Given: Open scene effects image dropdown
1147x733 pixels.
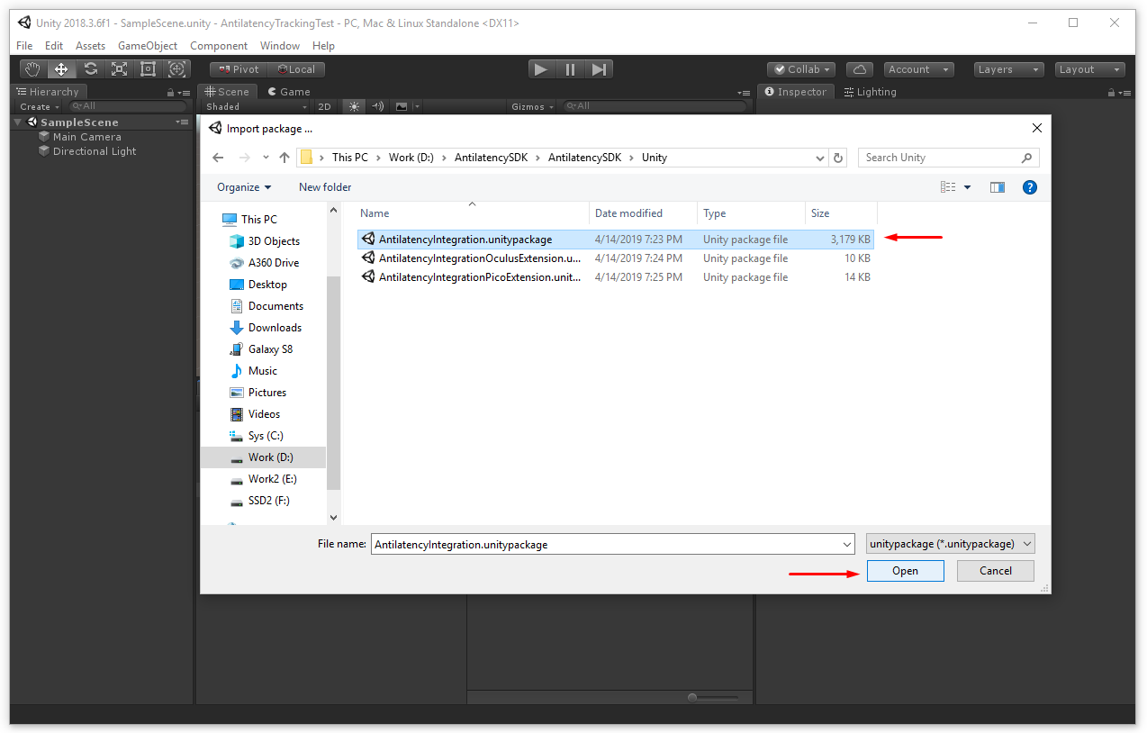Looking at the screenshot, I should pos(407,106).
